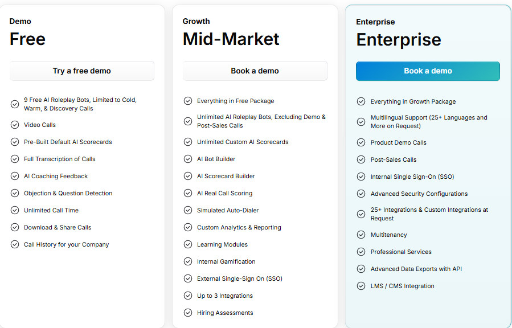Click the blue Enterprise 'Book a demo' button
This screenshot has width=512, height=328.
428,71
